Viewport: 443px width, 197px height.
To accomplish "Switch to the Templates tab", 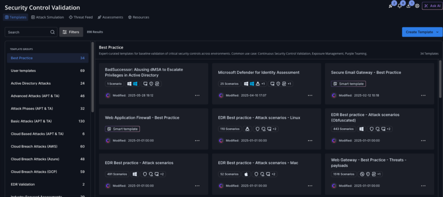I will (x=16, y=17).
